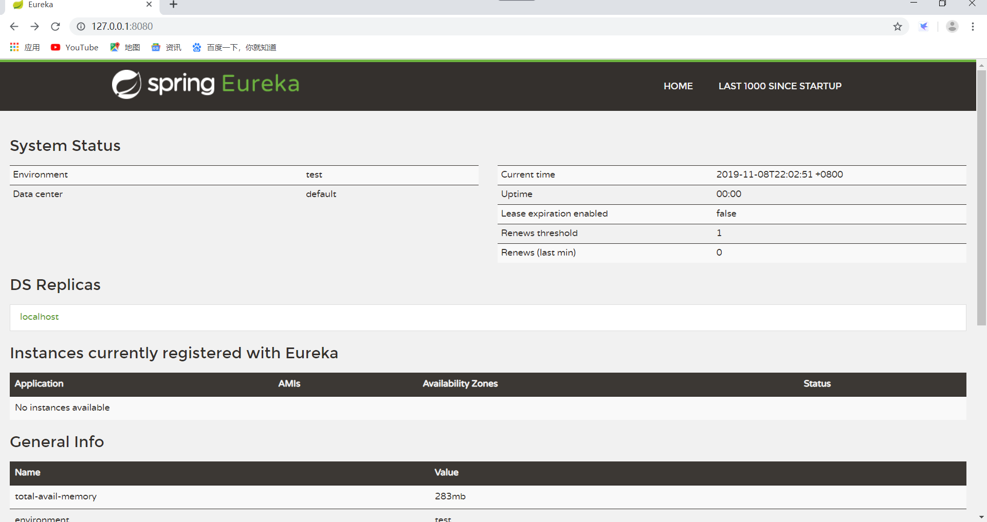Select the Eureka browser tab
The width and height of the screenshot is (987, 522).
tap(82, 5)
